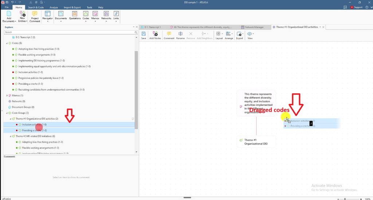
Task: Click Rename in network toolbar
Action: click(180, 35)
